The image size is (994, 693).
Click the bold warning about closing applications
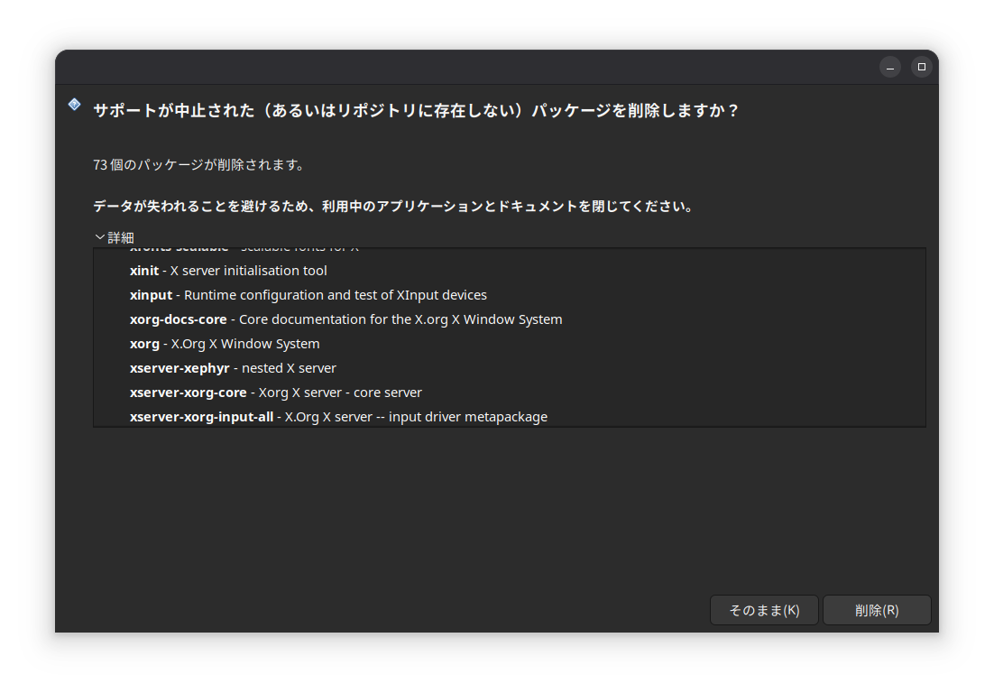[x=392, y=207]
